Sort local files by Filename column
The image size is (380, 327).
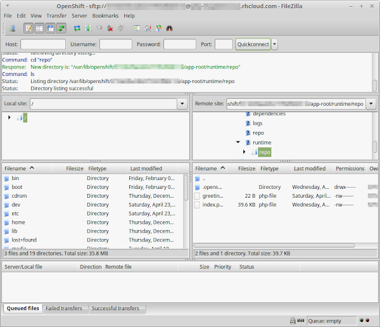click(x=27, y=169)
